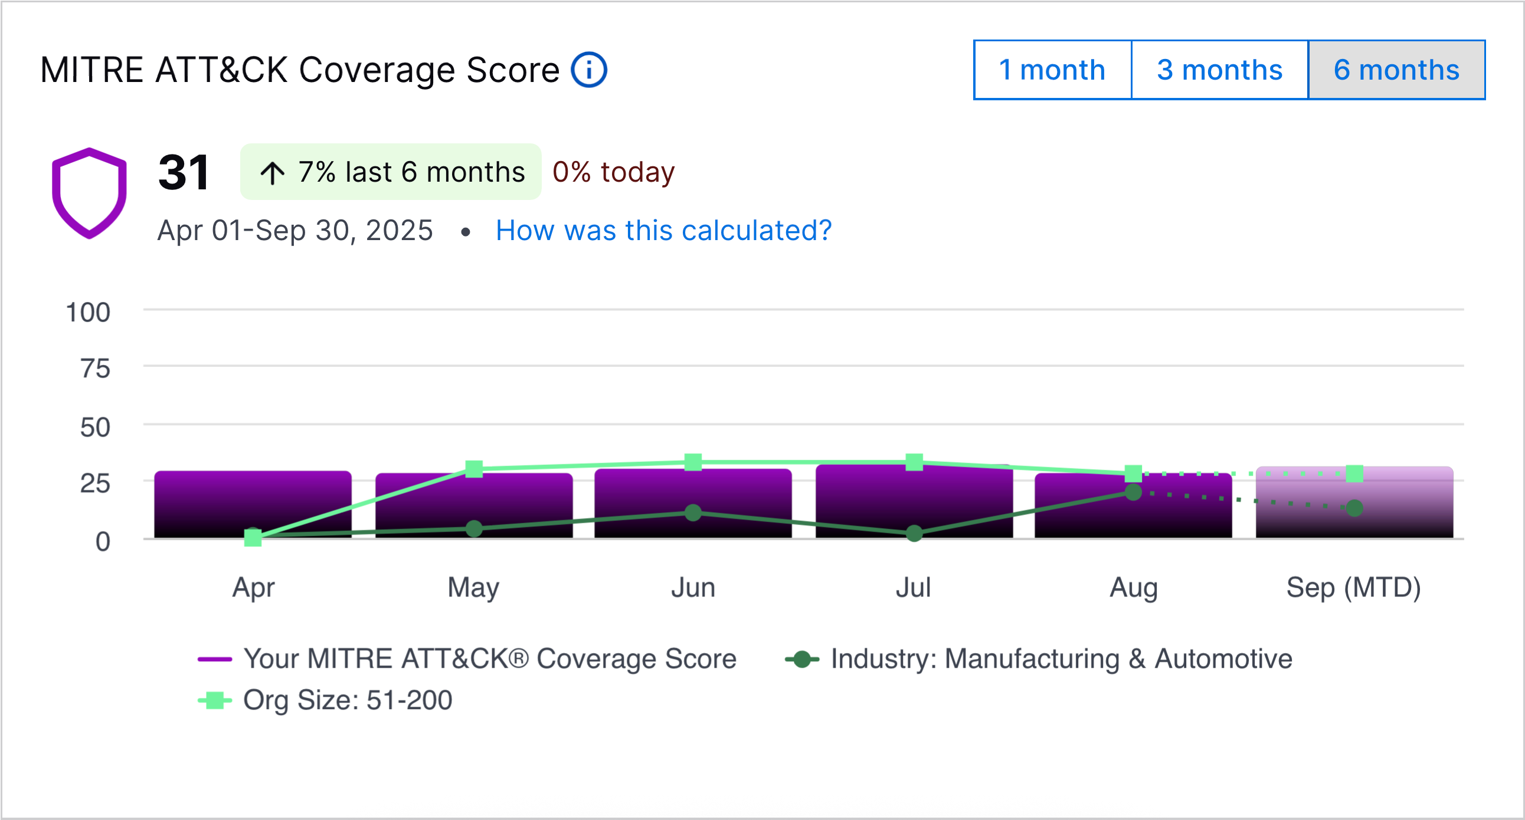Click the Industry circle marker for August
The width and height of the screenshot is (1525, 820).
(x=1133, y=491)
